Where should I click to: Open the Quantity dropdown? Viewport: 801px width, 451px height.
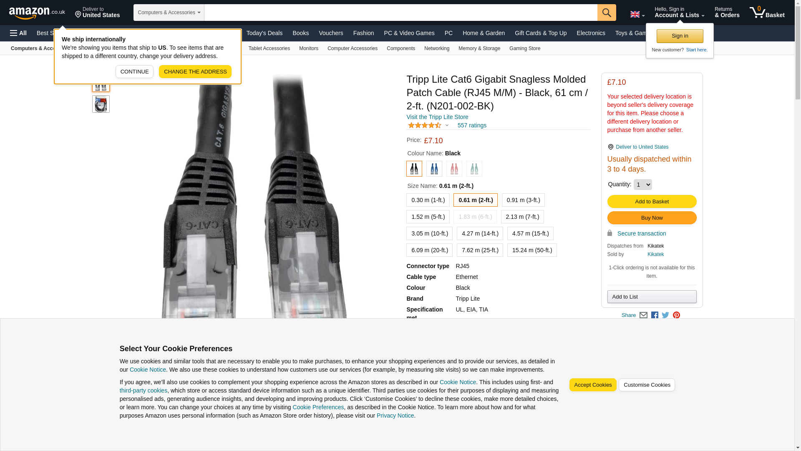click(642, 185)
